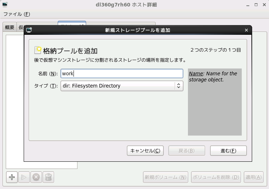Click the 新規ボリューム (N) button
This screenshot has height=189, width=269.
coord(166,177)
